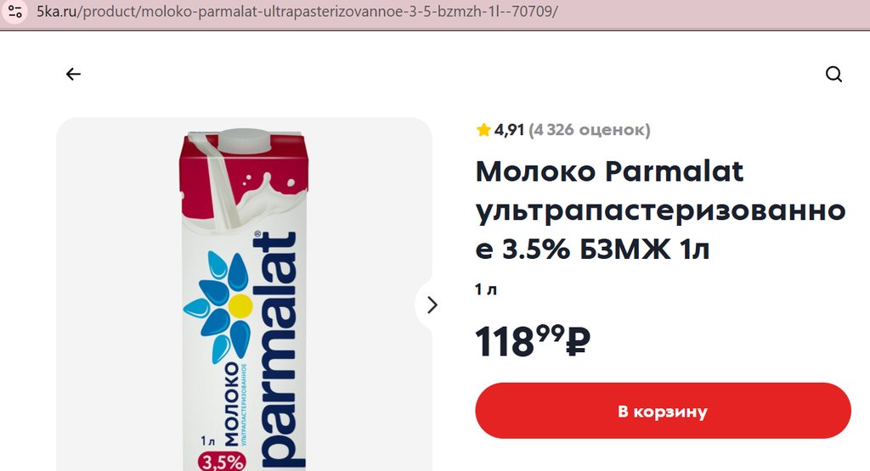Viewport: 870px width, 471px height.
Task: Click the 4,91 rating value
Action: tap(509, 130)
